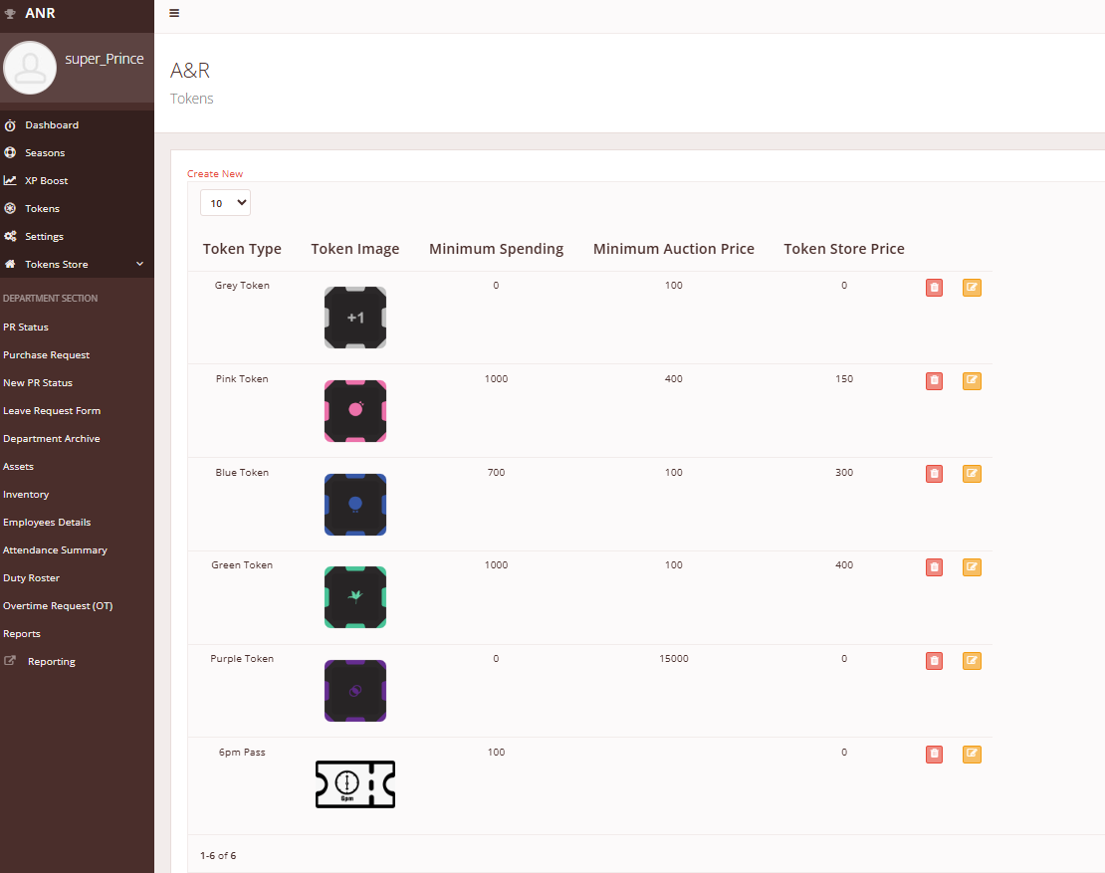
Task: Go to XP Boost in sidebar
Action: point(47,181)
